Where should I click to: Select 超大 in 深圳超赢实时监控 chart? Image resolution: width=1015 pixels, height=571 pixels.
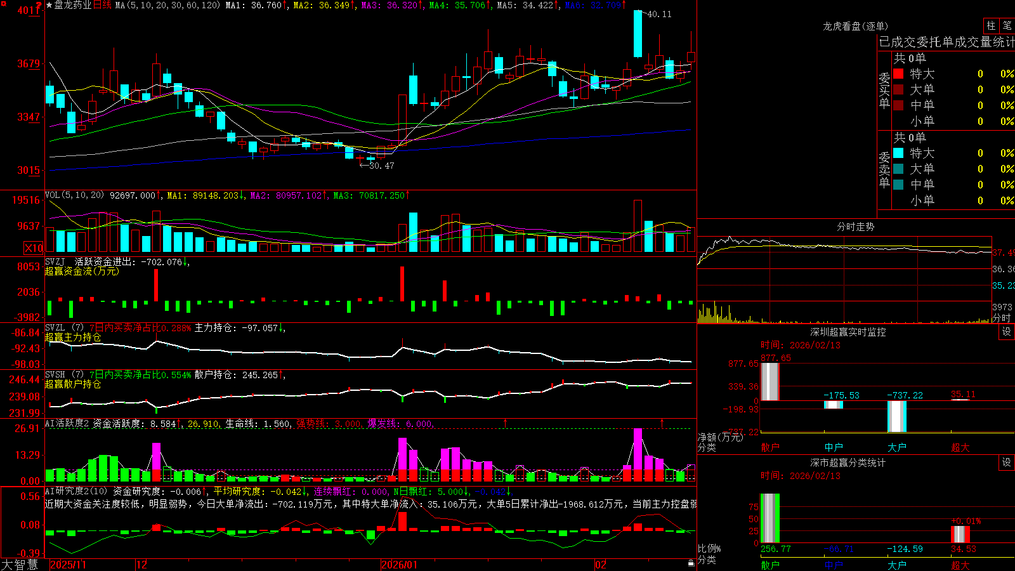tap(960, 447)
